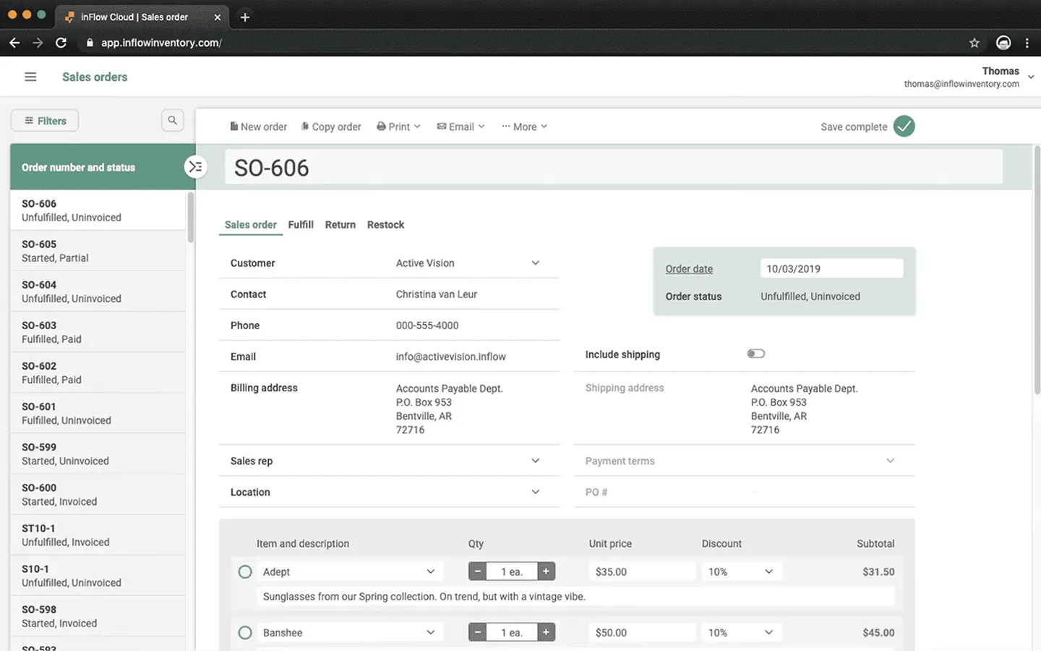The image size is (1041, 651).
Task: Collapse the order list panel arrow
Action: pos(195,167)
